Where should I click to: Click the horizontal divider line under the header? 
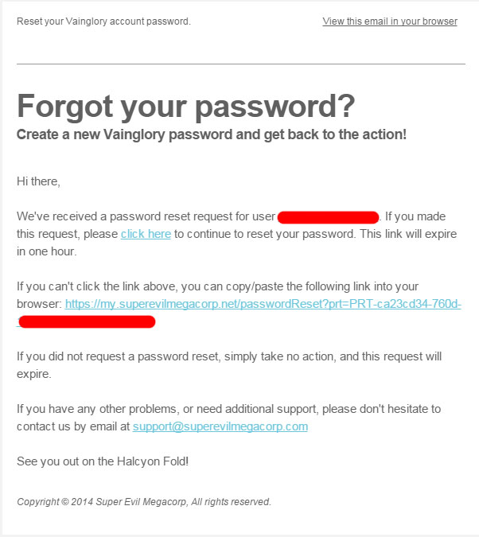click(x=241, y=64)
